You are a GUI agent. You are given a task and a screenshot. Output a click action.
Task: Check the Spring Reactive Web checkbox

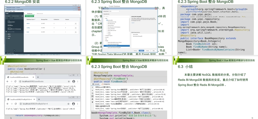coord(107,22)
